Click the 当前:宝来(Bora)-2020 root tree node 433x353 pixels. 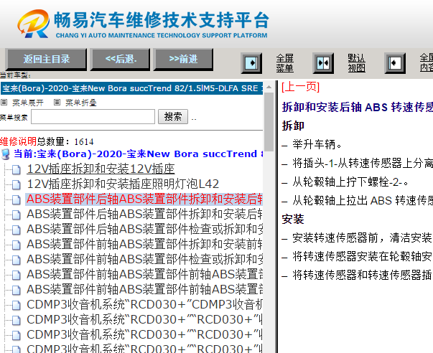138,154
